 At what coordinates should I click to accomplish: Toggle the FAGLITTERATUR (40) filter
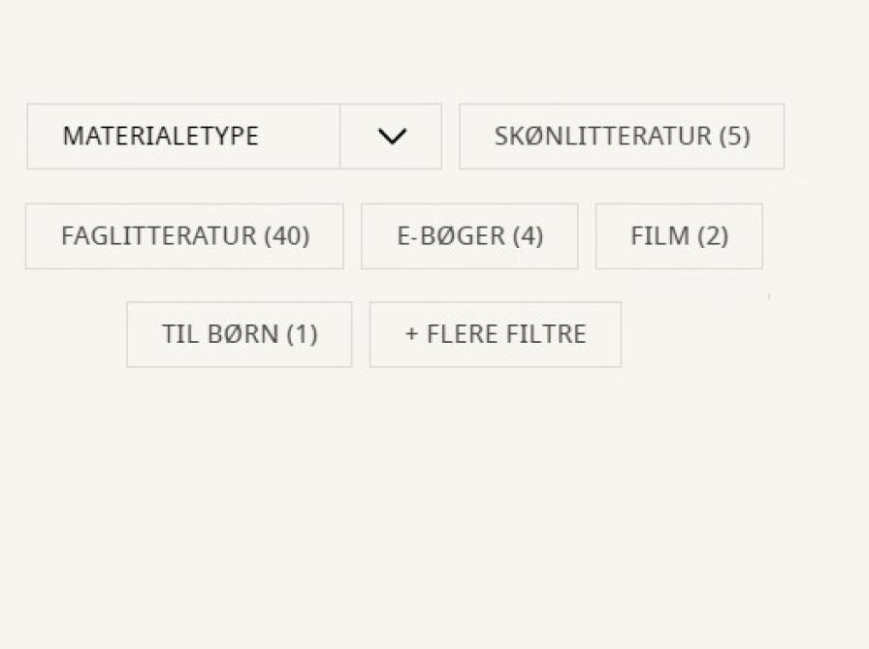184,236
